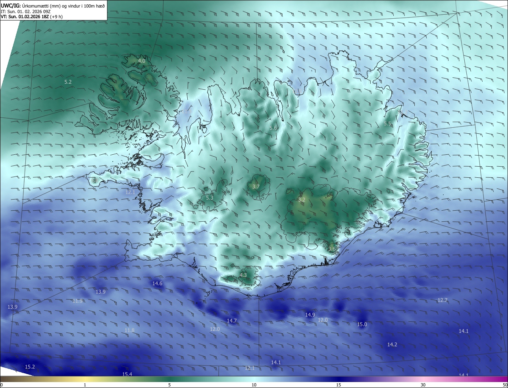Click the 14.7 precipitation value

(232, 321)
